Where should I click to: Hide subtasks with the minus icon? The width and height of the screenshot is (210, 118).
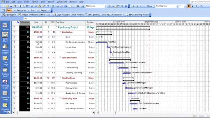coord(145,6)
